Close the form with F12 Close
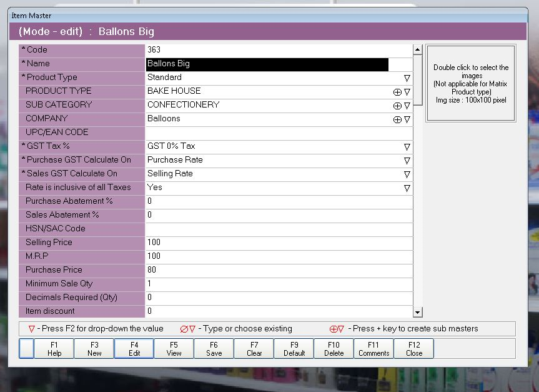Image resolution: width=539 pixels, height=392 pixels. click(414, 349)
